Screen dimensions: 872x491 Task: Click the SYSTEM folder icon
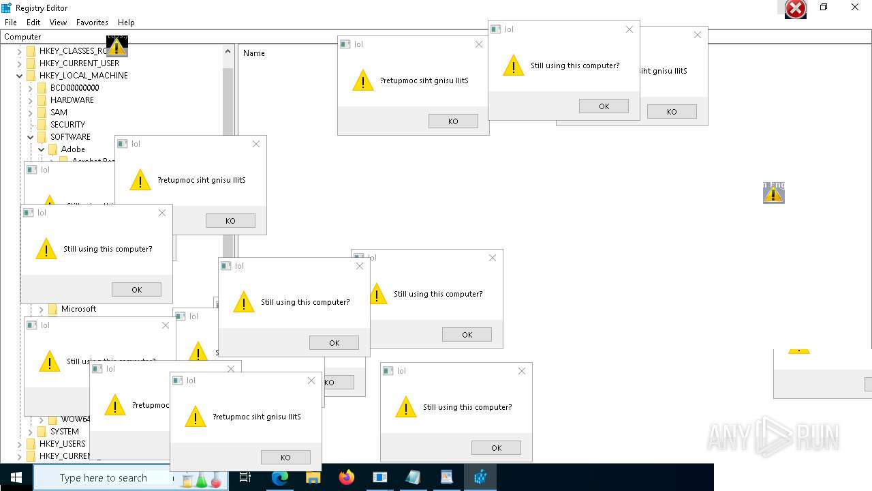pyautogui.click(x=42, y=432)
